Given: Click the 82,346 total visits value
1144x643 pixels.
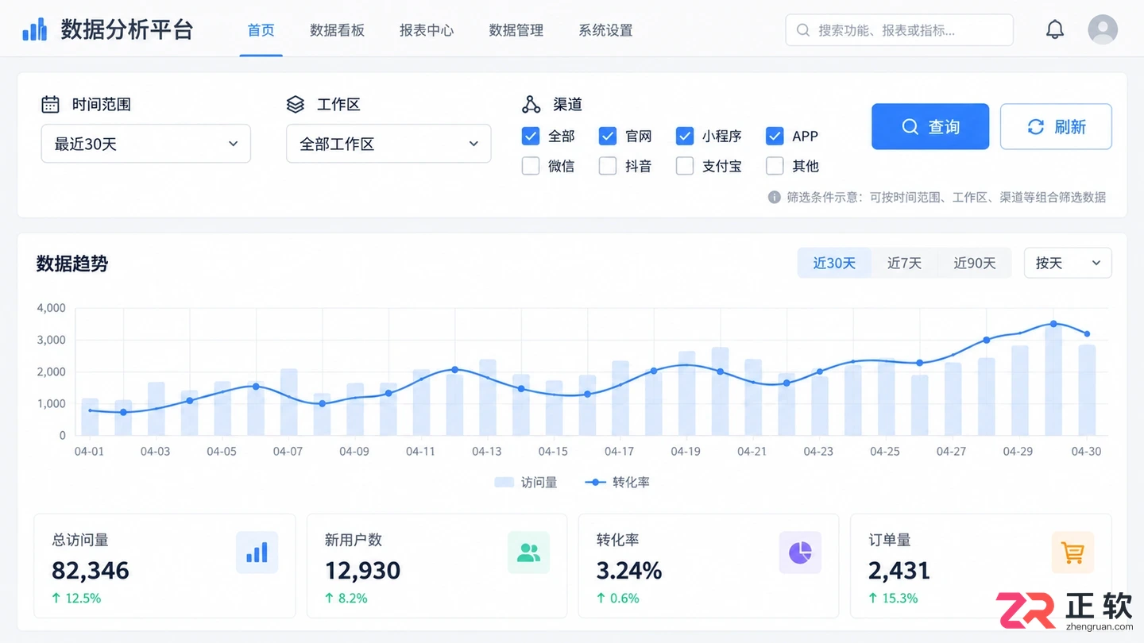Looking at the screenshot, I should click(91, 570).
